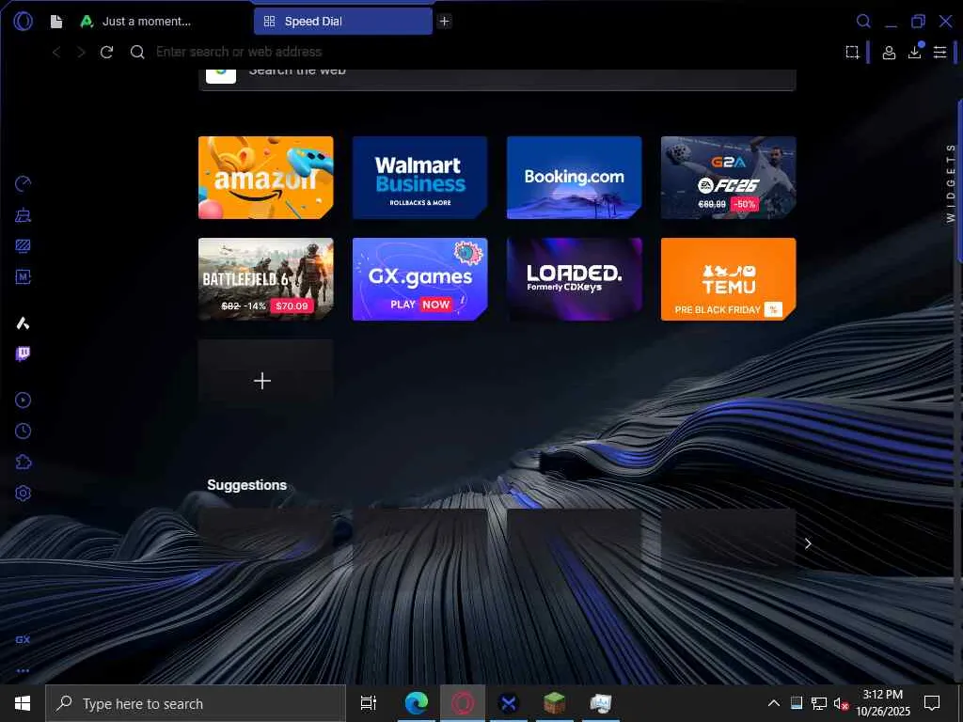Open the downloads panel
963x722 pixels.
click(x=914, y=52)
